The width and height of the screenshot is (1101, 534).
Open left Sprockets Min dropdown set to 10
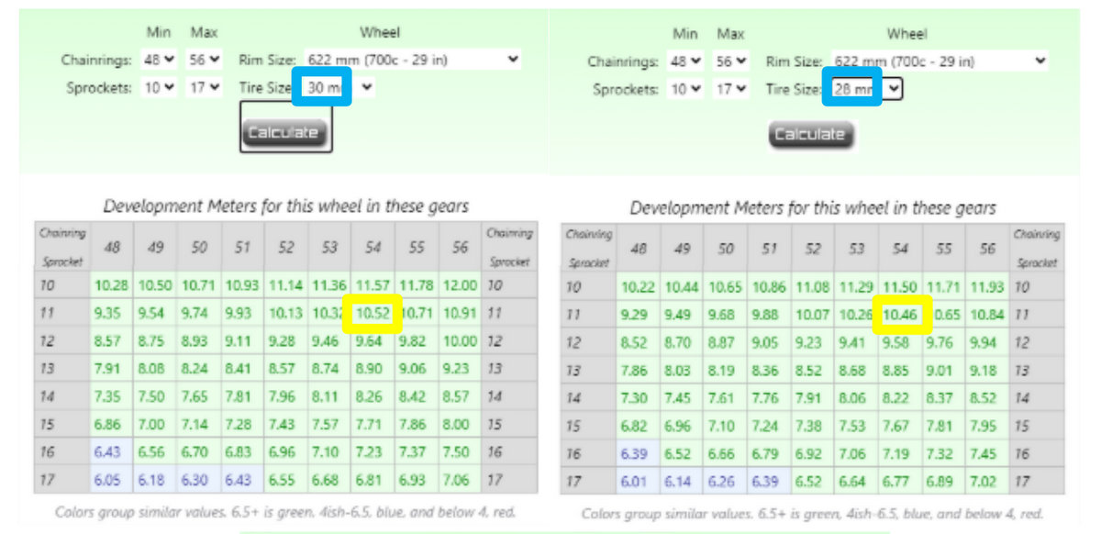pyautogui.click(x=159, y=88)
